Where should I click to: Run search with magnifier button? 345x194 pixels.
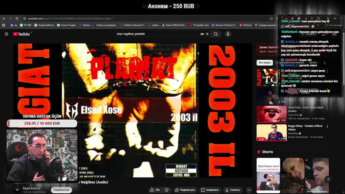coord(216,34)
